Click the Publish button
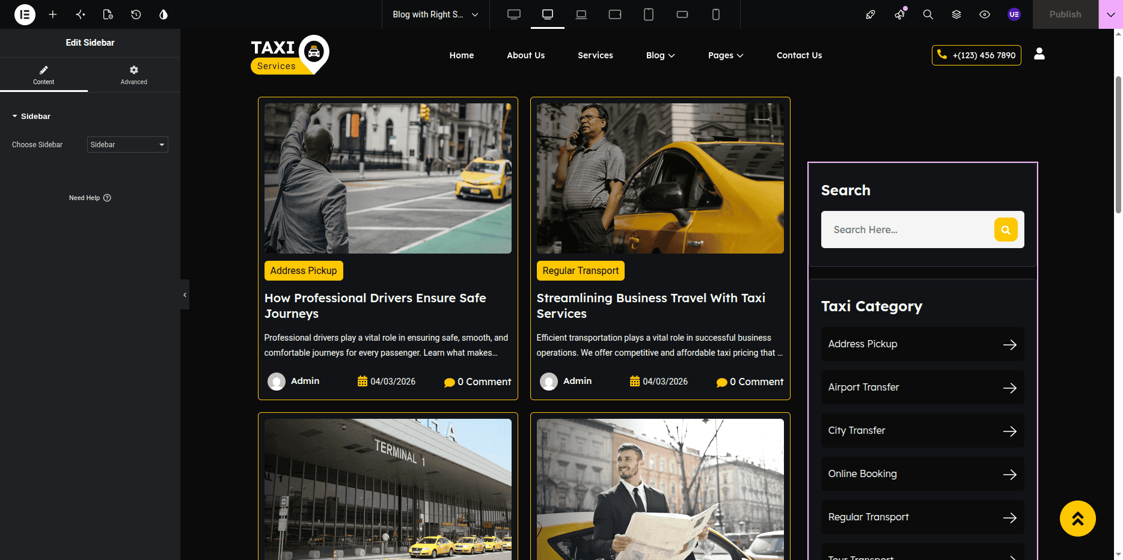This screenshot has width=1123, height=560. [x=1065, y=14]
